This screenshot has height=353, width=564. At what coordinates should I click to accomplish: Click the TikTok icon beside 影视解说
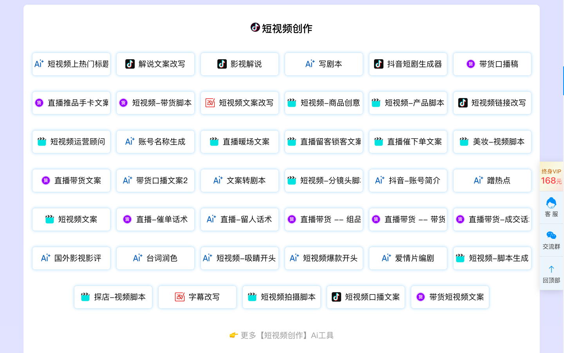pos(222,64)
